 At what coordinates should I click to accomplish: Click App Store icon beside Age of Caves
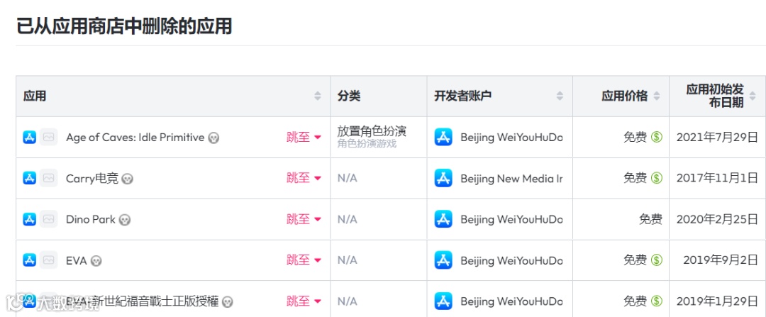pos(29,138)
